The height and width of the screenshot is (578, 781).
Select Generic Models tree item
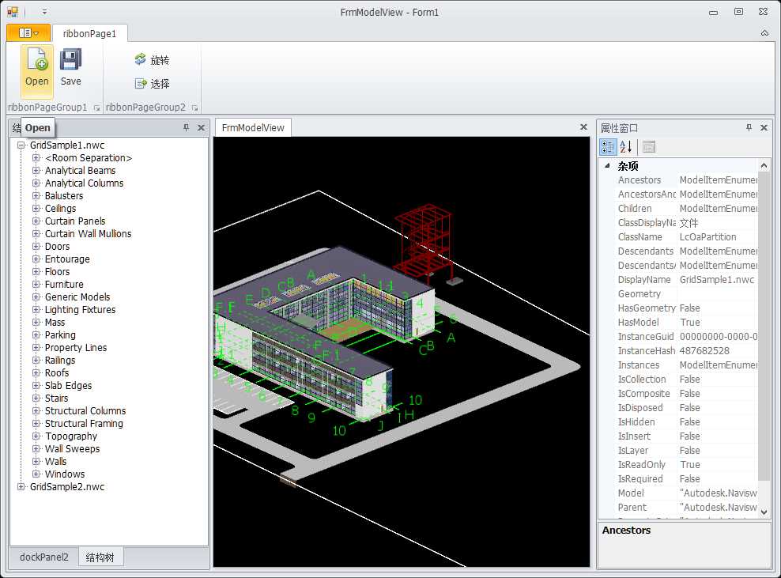[x=77, y=297]
